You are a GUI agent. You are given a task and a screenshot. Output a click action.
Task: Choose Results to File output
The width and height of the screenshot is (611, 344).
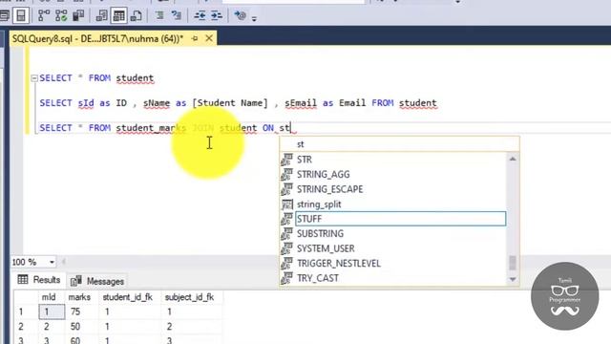coord(136,15)
